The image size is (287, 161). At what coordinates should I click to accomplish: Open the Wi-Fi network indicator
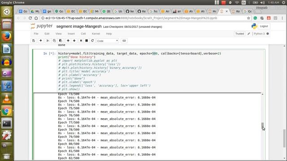click(237, 3)
